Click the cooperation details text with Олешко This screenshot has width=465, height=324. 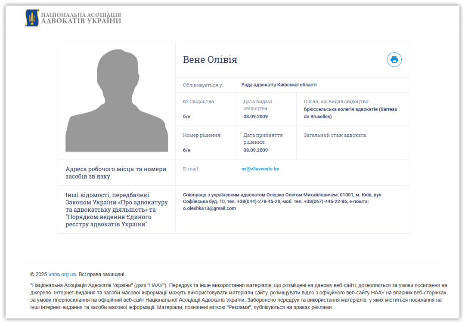coord(282,201)
